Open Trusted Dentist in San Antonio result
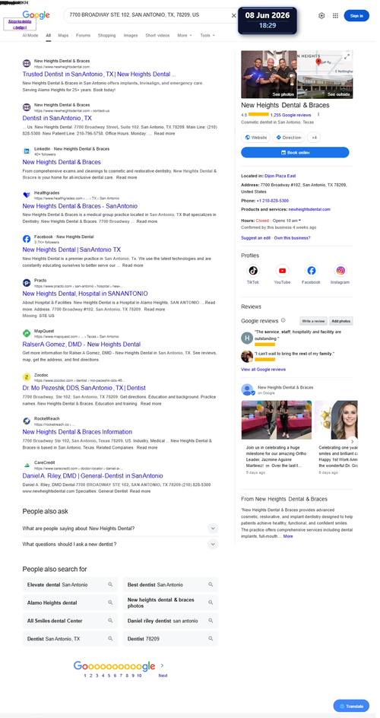This screenshot has height=718, width=380. pos(99,75)
